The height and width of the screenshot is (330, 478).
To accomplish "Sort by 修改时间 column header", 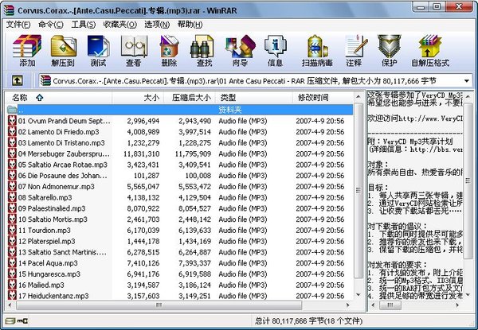I will pyautogui.click(x=323, y=98).
